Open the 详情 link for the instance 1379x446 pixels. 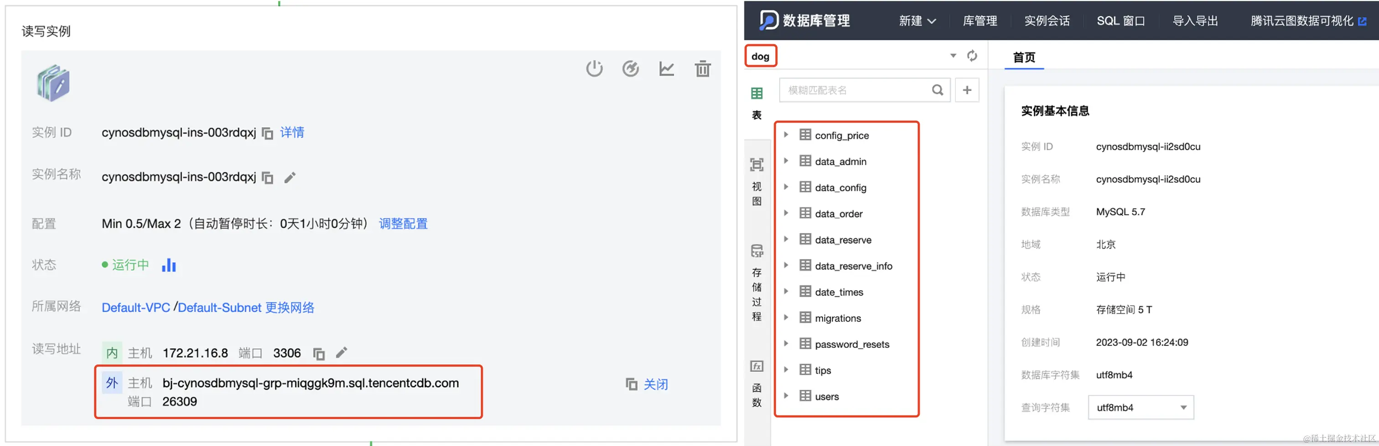click(x=292, y=133)
